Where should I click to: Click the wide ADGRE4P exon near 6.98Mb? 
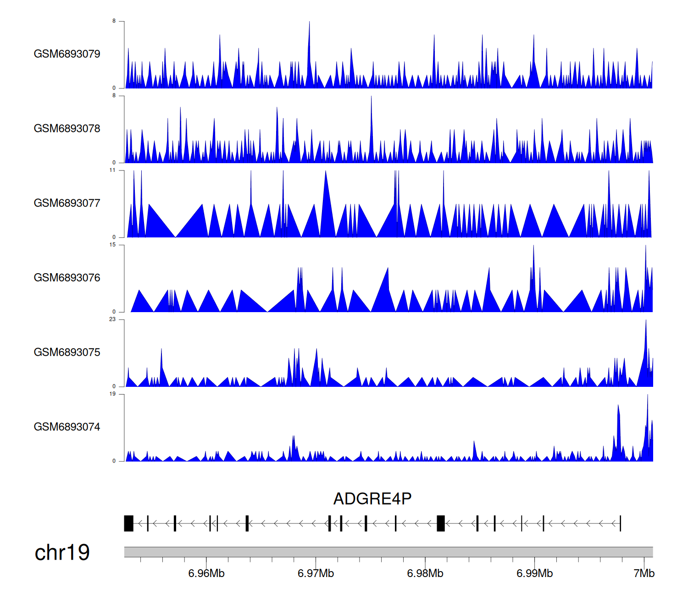point(440,523)
